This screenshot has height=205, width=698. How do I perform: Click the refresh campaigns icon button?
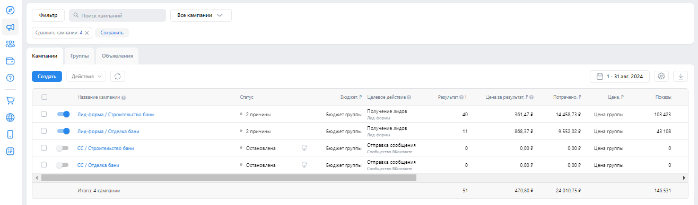[118, 77]
